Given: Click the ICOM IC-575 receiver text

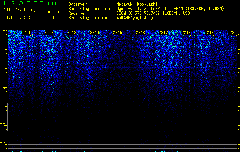Looking at the screenshot, I should [x=153, y=13].
